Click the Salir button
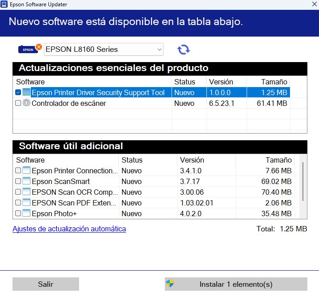 click(46, 284)
